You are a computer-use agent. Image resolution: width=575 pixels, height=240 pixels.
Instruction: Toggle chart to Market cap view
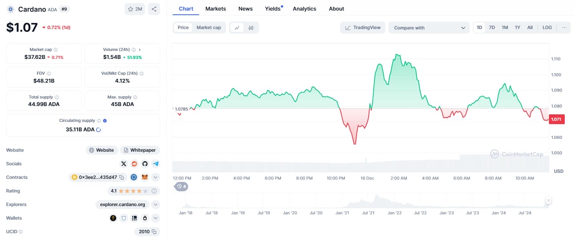[x=209, y=28]
